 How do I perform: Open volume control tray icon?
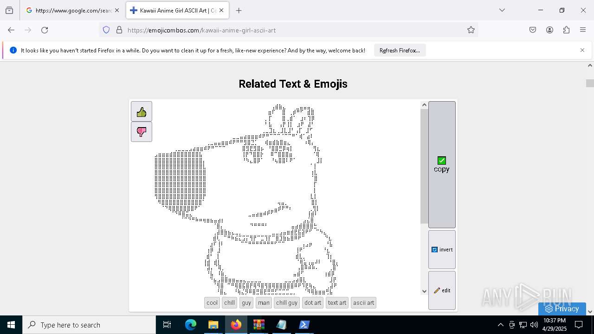(x=534, y=325)
